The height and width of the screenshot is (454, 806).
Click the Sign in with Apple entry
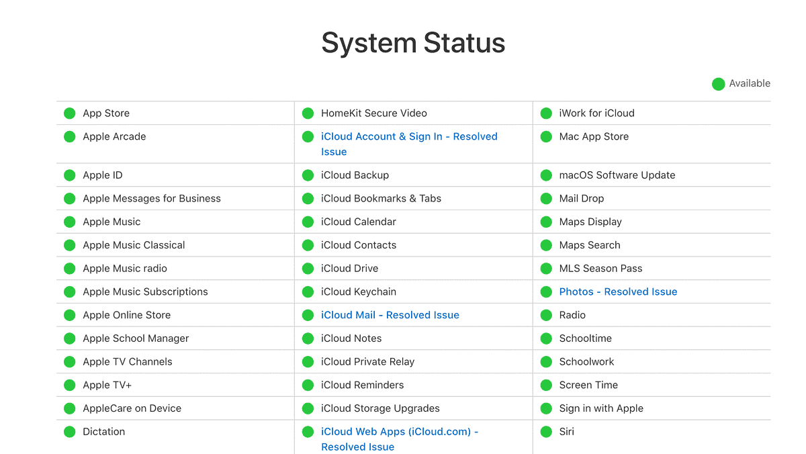coord(601,408)
